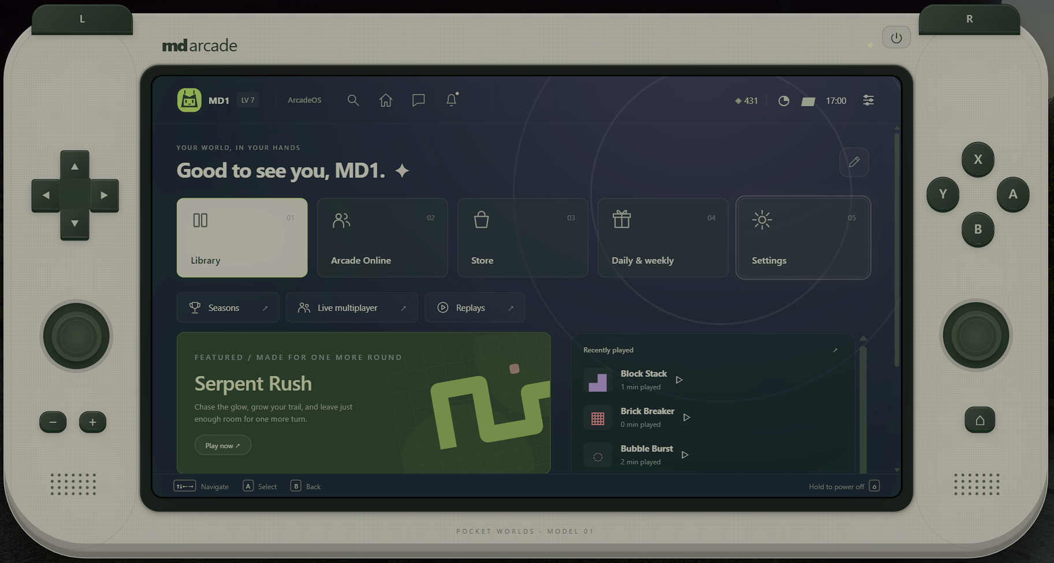Click the Recently played list scrollbar

(x=863, y=410)
